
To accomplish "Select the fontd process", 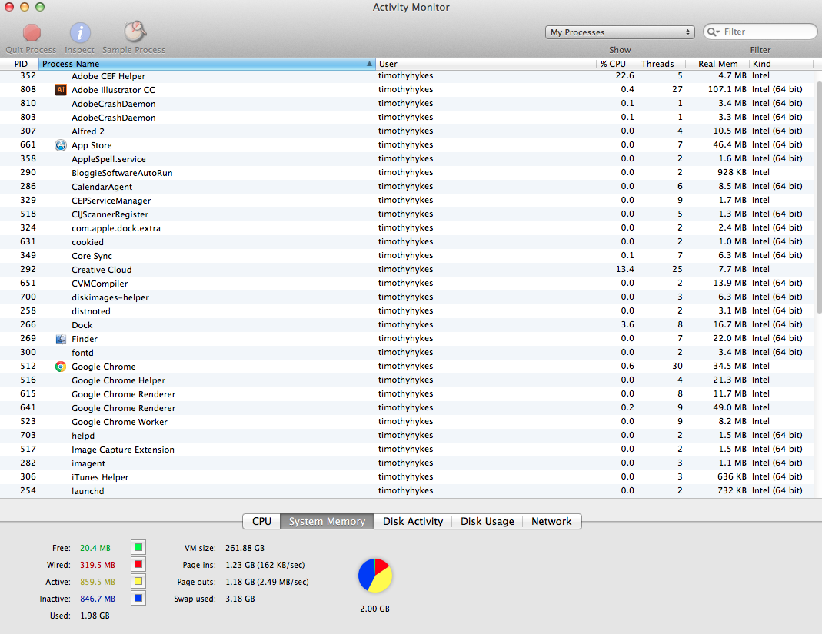I will point(406,352).
